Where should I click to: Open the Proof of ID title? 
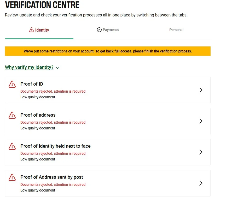[32, 84]
